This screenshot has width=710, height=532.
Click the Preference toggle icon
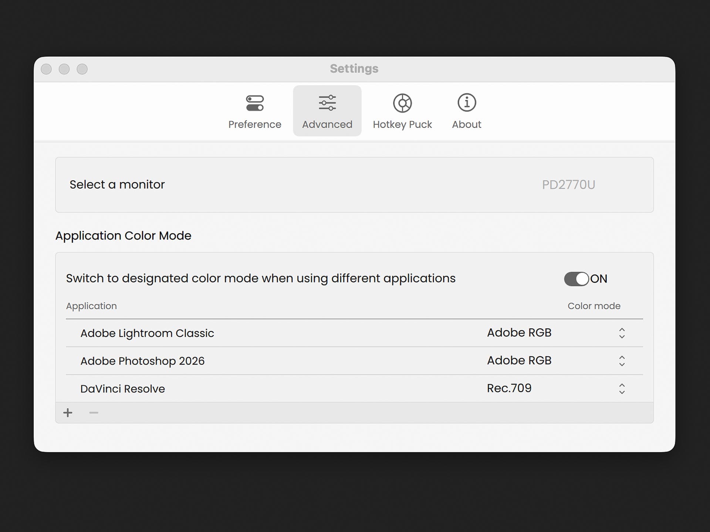pyautogui.click(x=254, y=103)
